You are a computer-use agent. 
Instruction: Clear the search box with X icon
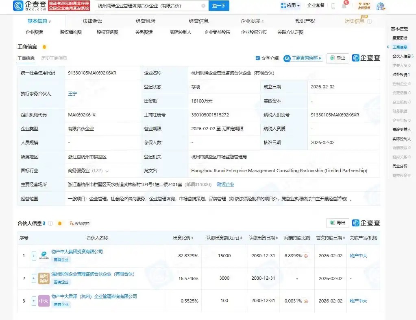203,6
